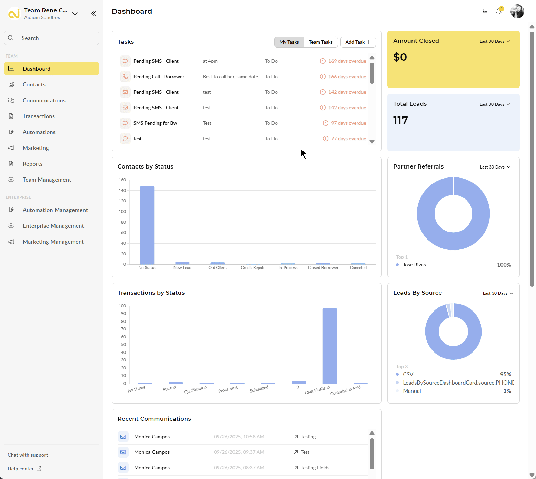Click the Add Task button
The image size is (536, 479).
(358, 42)
